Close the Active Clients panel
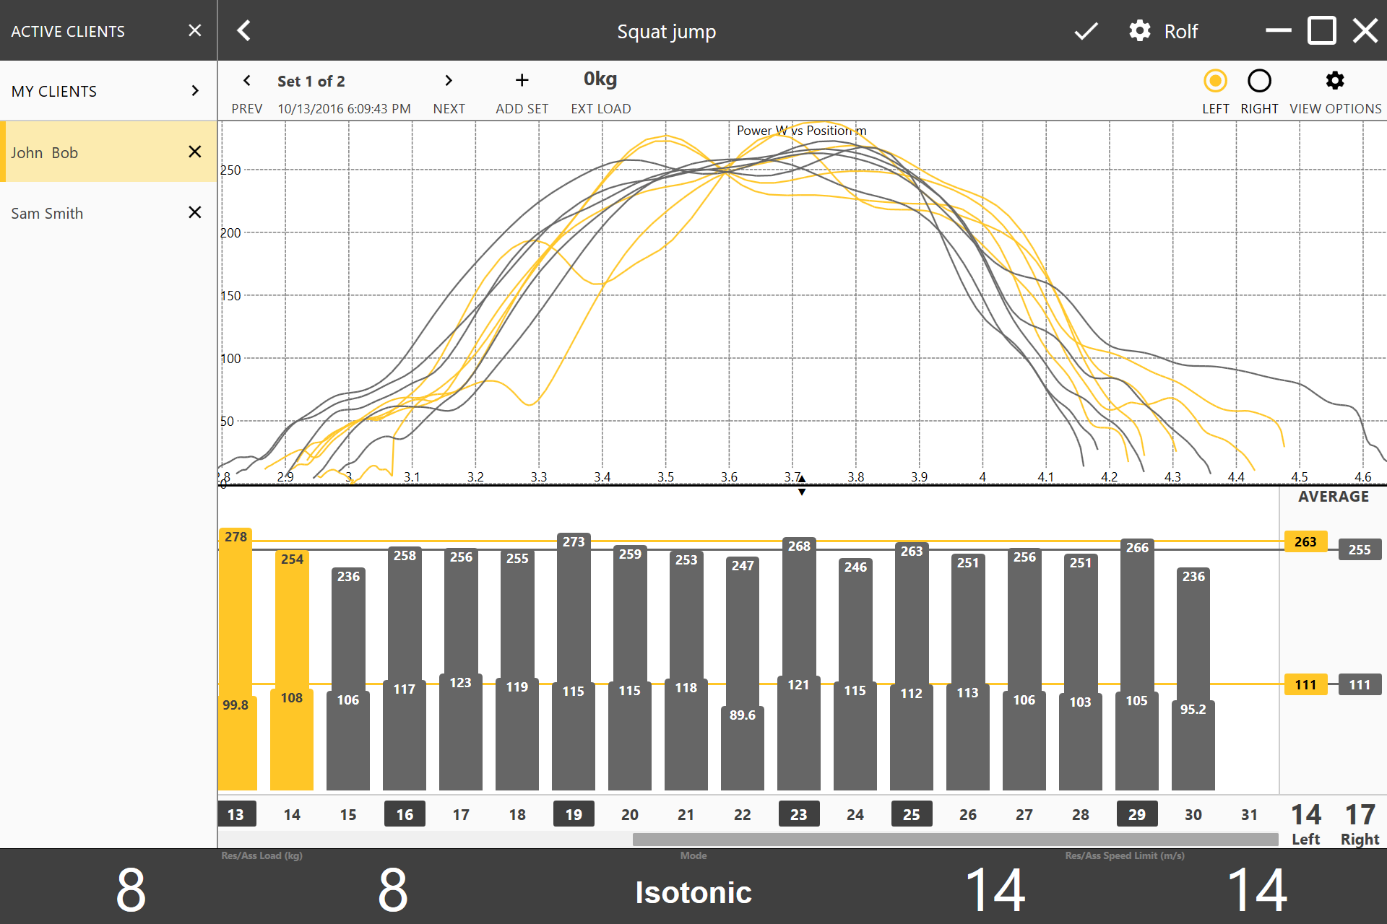 (194, 30)
